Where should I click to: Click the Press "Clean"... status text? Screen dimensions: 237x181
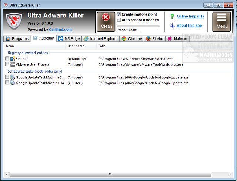(128, 30)
